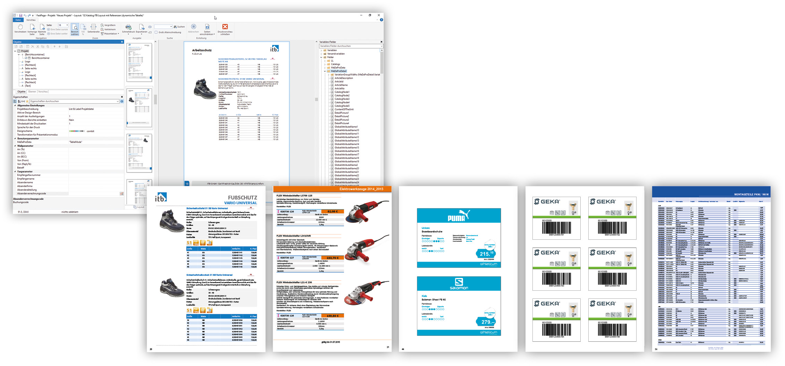
Task: Collapse the Mailparameter section
Action: coord(15,146)
